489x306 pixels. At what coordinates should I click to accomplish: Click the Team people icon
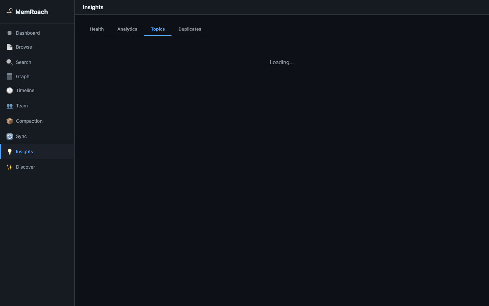click(x=10, y=106)
